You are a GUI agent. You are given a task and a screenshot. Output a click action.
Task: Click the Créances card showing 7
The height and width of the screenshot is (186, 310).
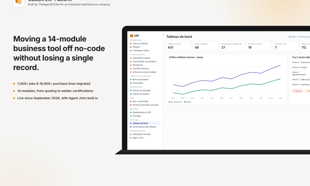(x=286, y=46)
